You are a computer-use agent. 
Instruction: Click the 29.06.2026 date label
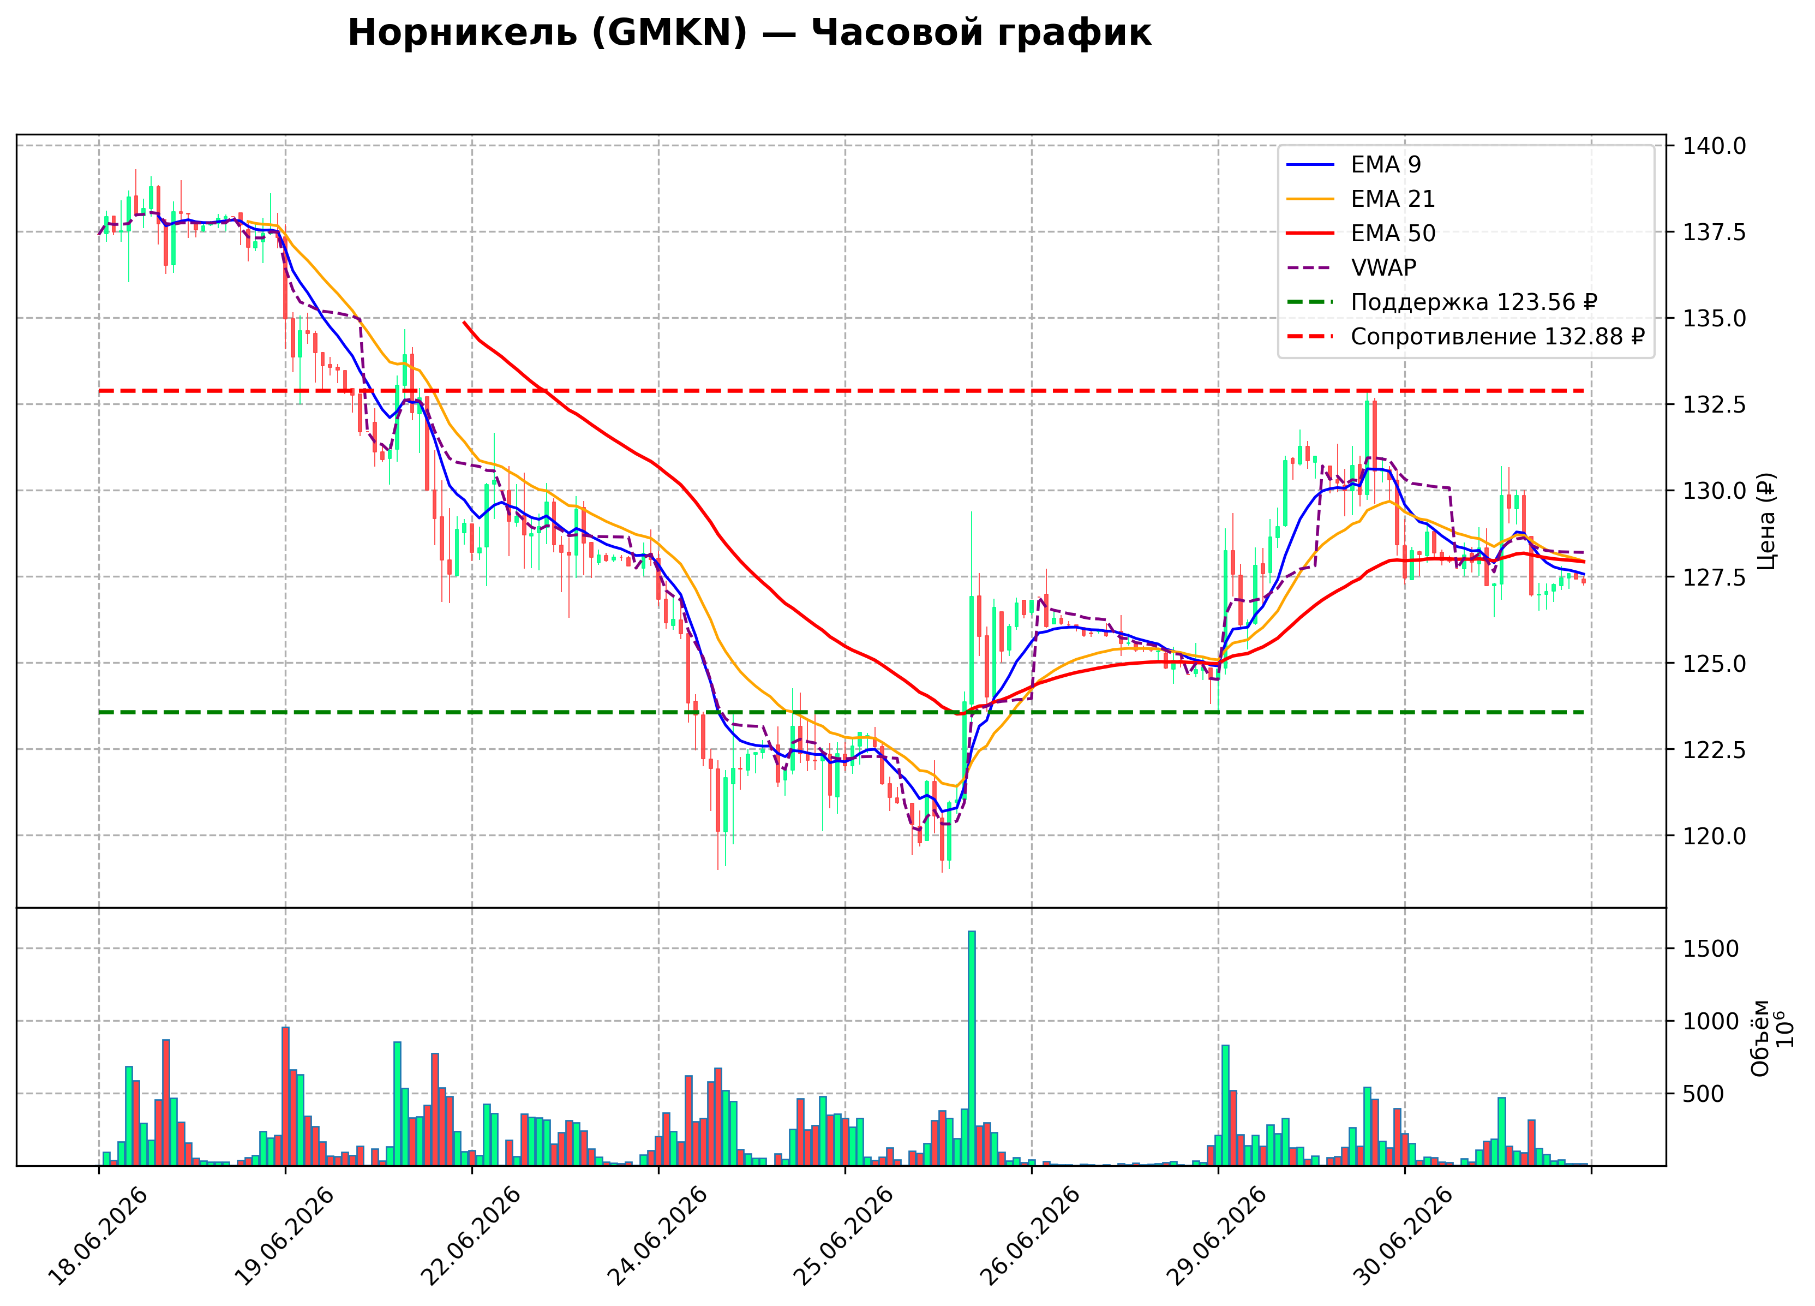click(x=1217, y=1236)
